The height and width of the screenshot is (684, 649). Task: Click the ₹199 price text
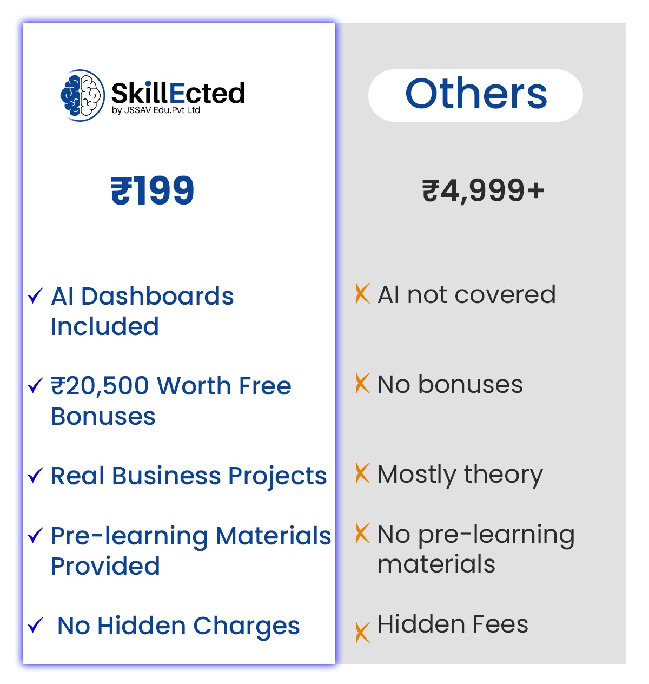point(153,190)
